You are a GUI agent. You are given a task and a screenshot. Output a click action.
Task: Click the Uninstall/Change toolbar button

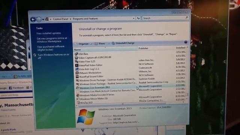123,43
